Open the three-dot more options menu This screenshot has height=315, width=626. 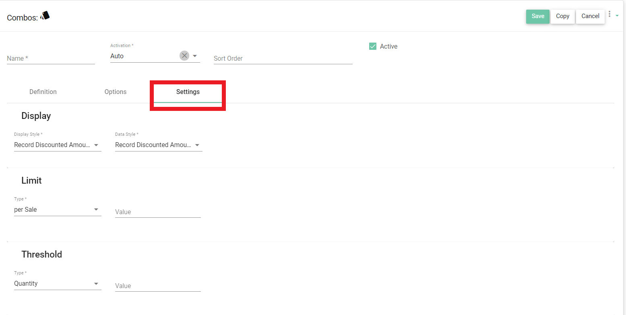click(x=609, y=14)
